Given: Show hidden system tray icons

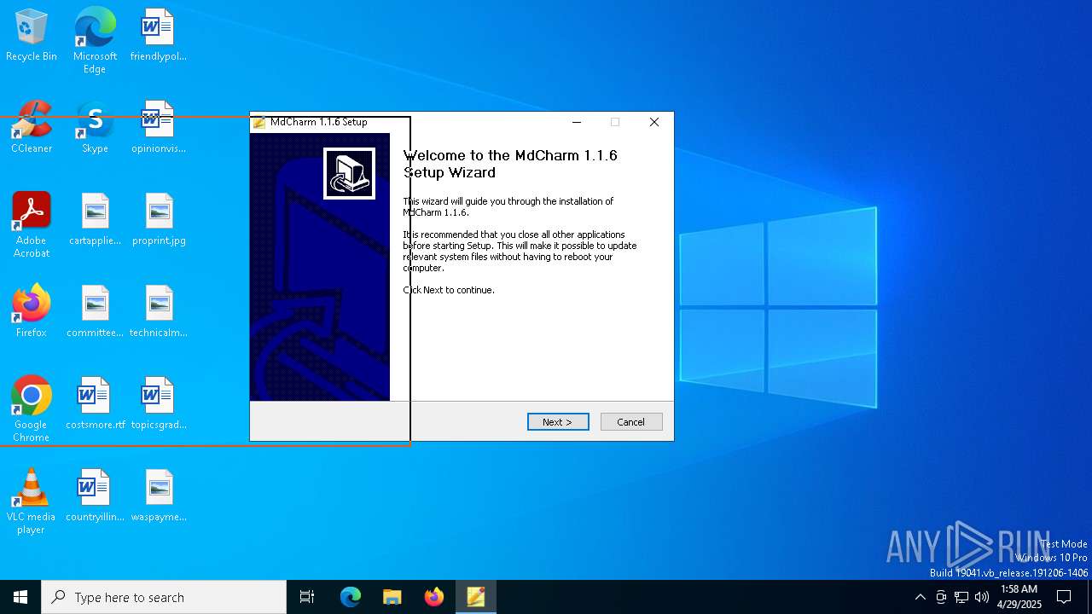Looking at the screenshot, I should click(x=920, y=597).
